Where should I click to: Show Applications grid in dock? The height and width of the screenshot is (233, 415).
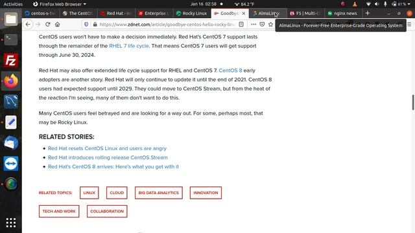coord(11,223)
